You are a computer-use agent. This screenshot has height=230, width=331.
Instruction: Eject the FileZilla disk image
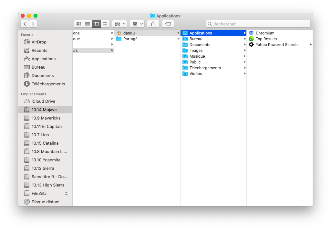coord(66,193)
